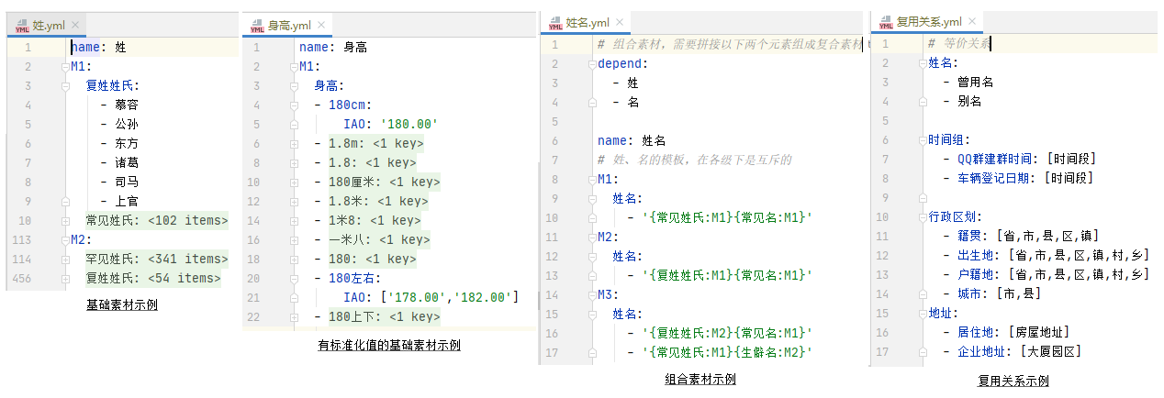Click the '# 姓、名的模板' comment line

tap(694, 160)
